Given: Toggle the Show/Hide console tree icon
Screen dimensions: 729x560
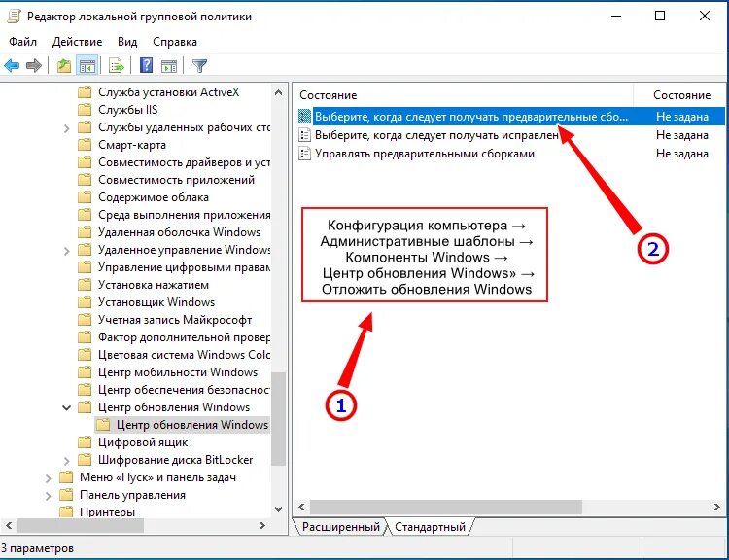Looking at the screenshot, I should [x=87, y=65].
